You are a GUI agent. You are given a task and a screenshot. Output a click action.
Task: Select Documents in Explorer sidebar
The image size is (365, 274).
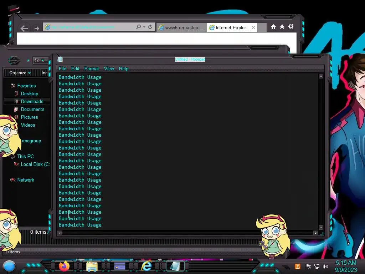click(32, 109)
